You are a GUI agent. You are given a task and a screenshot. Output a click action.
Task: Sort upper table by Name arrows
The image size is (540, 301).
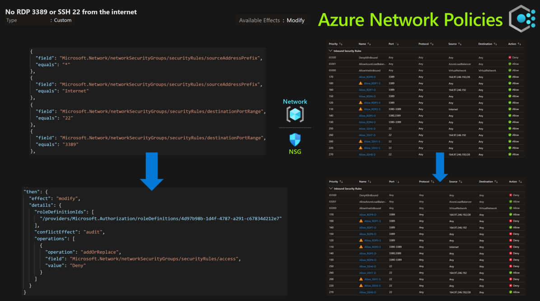[x=369, y=44]
